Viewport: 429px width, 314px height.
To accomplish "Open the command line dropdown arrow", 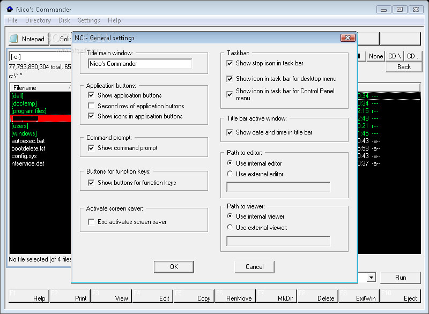I will pos(371,278).
